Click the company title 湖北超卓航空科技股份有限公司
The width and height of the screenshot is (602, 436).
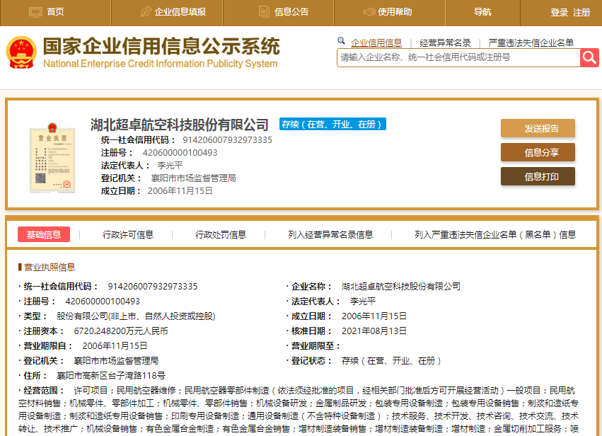click(179, 125)
